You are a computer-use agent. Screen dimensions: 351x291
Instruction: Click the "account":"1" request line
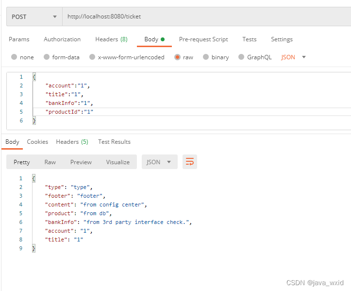67,86
